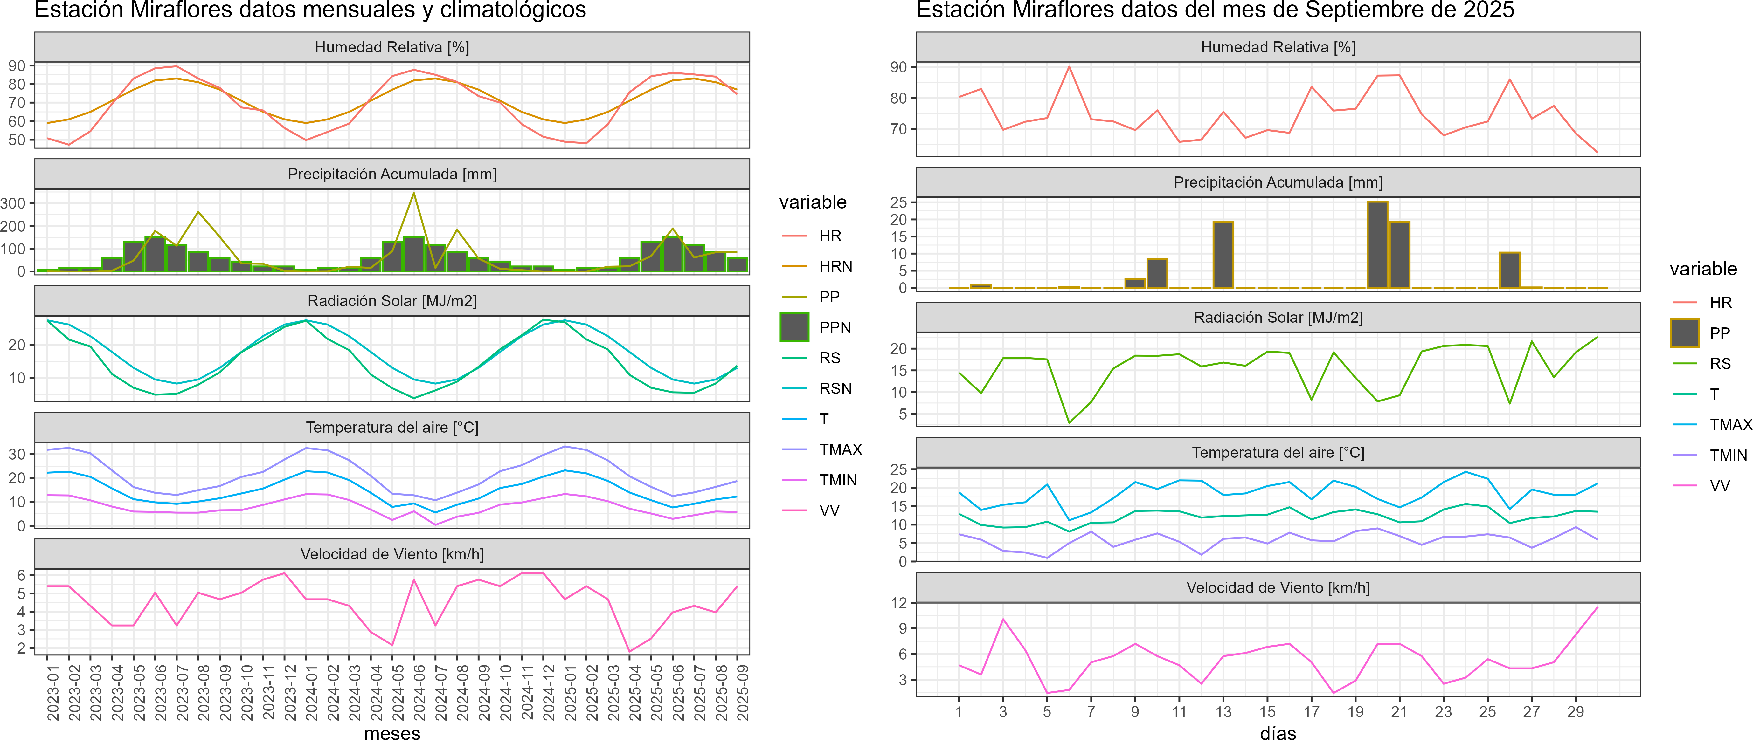Viewport: 1753px width, 740px height.
Task: Click the day 29 tick label
Action: pos(1576,711)
